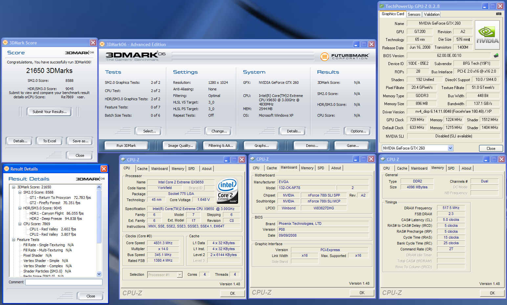Click OK in the CPU-Z Memory window

(492, 293)
